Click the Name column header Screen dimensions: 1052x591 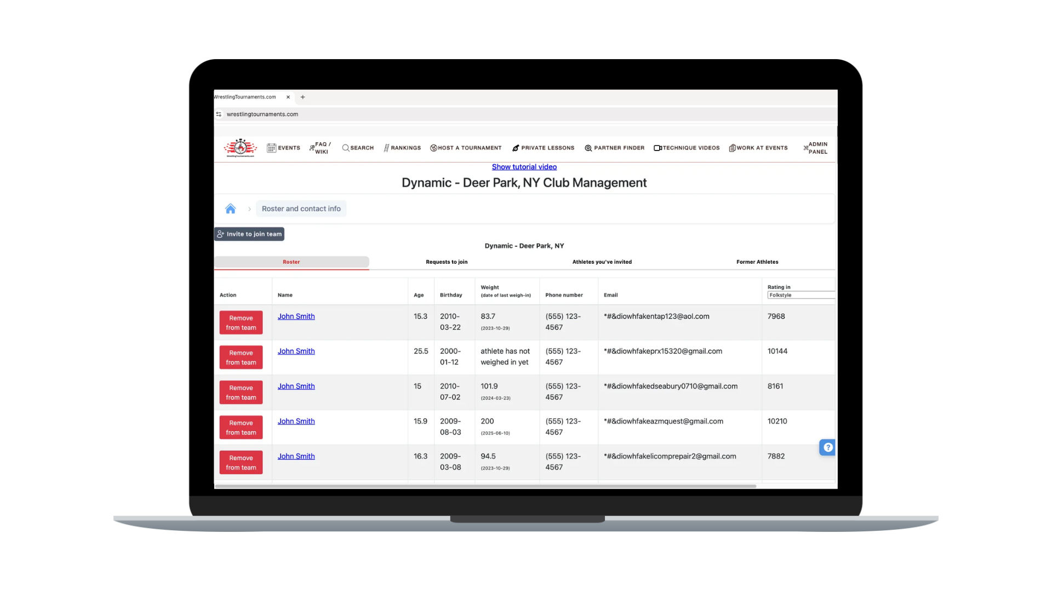[x=285, y=295]
